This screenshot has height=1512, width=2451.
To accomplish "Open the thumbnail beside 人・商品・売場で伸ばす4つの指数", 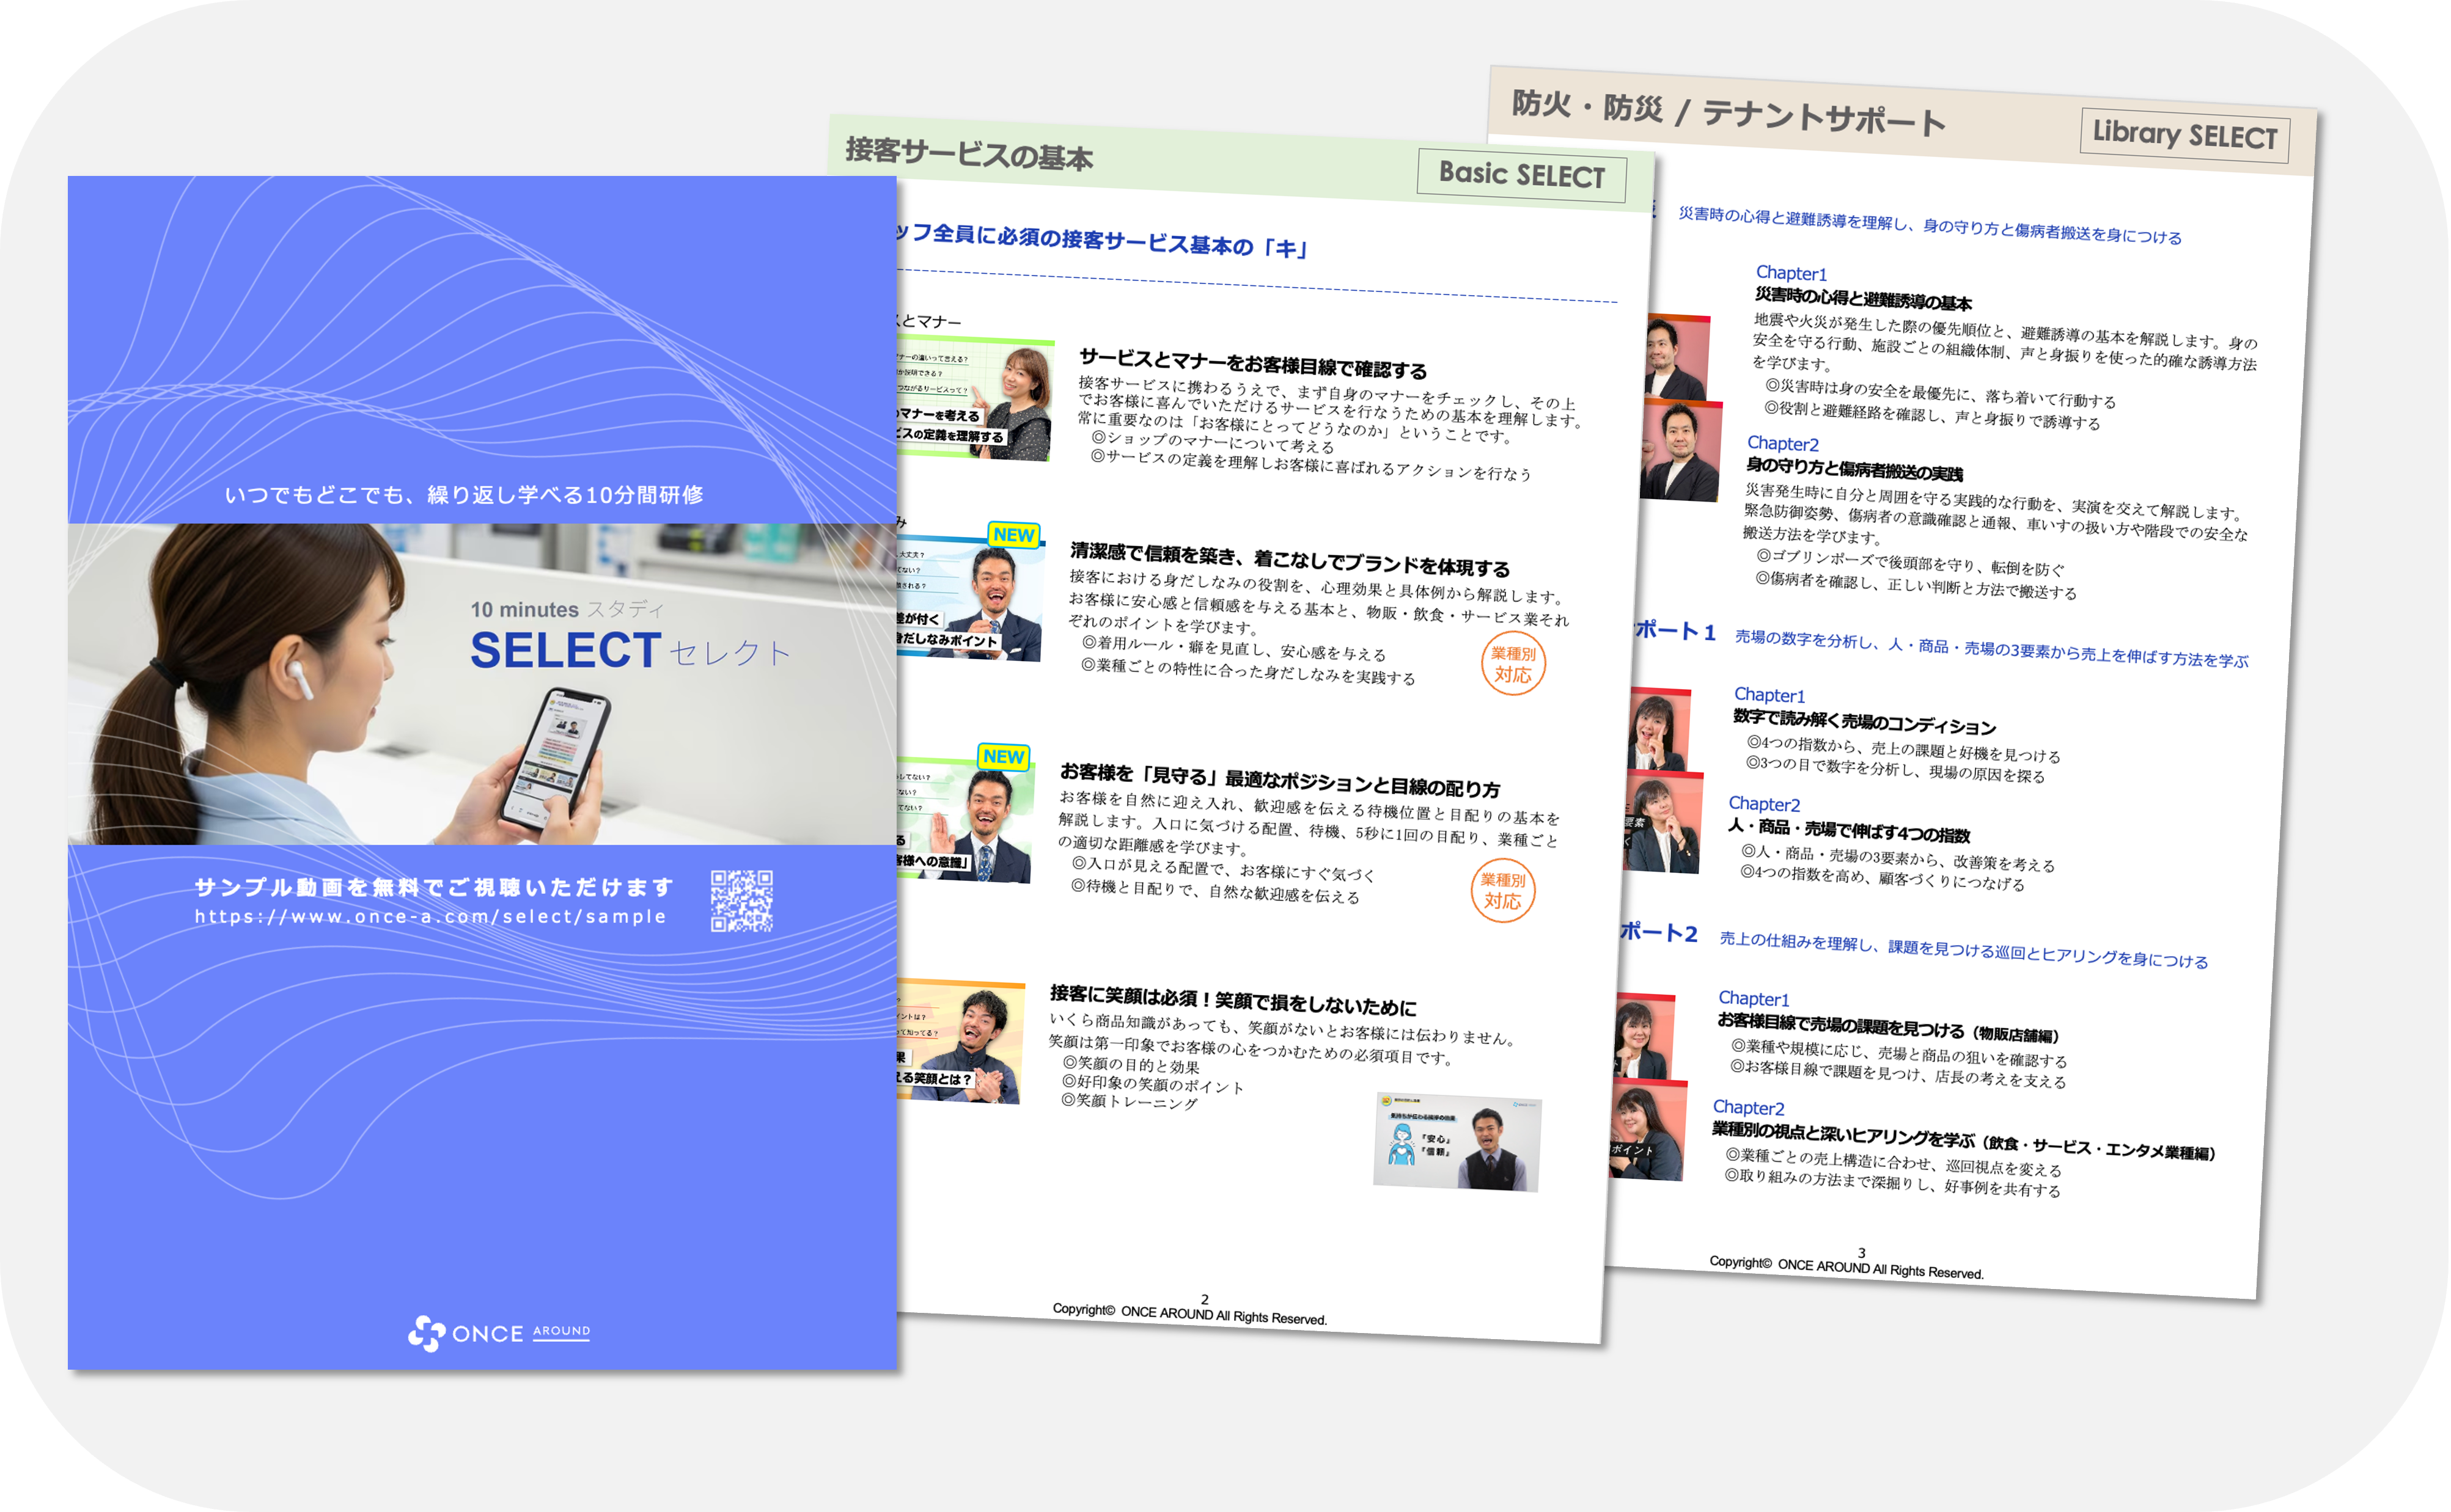I will point(1662,822).
